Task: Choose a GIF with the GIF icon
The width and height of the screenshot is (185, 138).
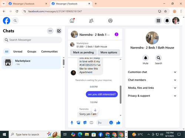Action: tap(91, 123)
